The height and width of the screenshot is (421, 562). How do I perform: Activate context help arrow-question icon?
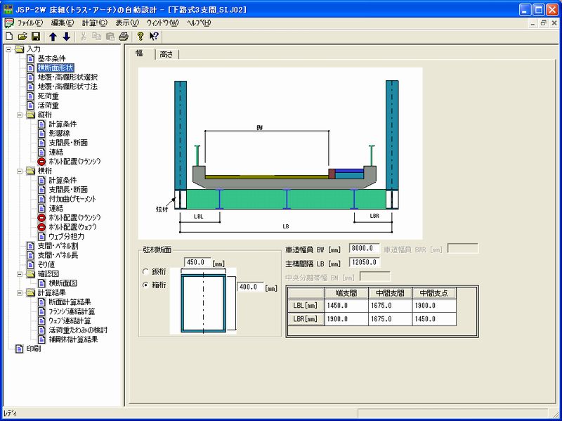154,36
